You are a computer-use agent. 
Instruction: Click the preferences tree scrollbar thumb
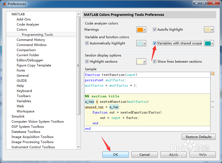coord(78,66)
